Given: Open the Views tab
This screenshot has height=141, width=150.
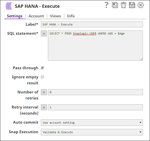Looking at the screenshot, I should (x=55, y=16).
